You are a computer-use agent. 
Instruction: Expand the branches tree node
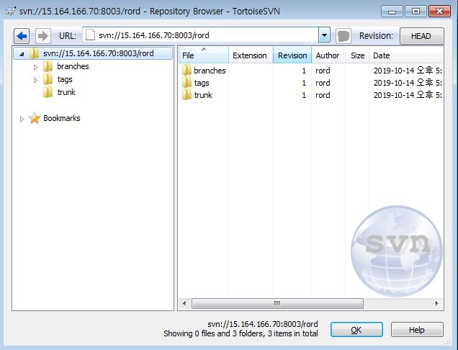[35, 67]
